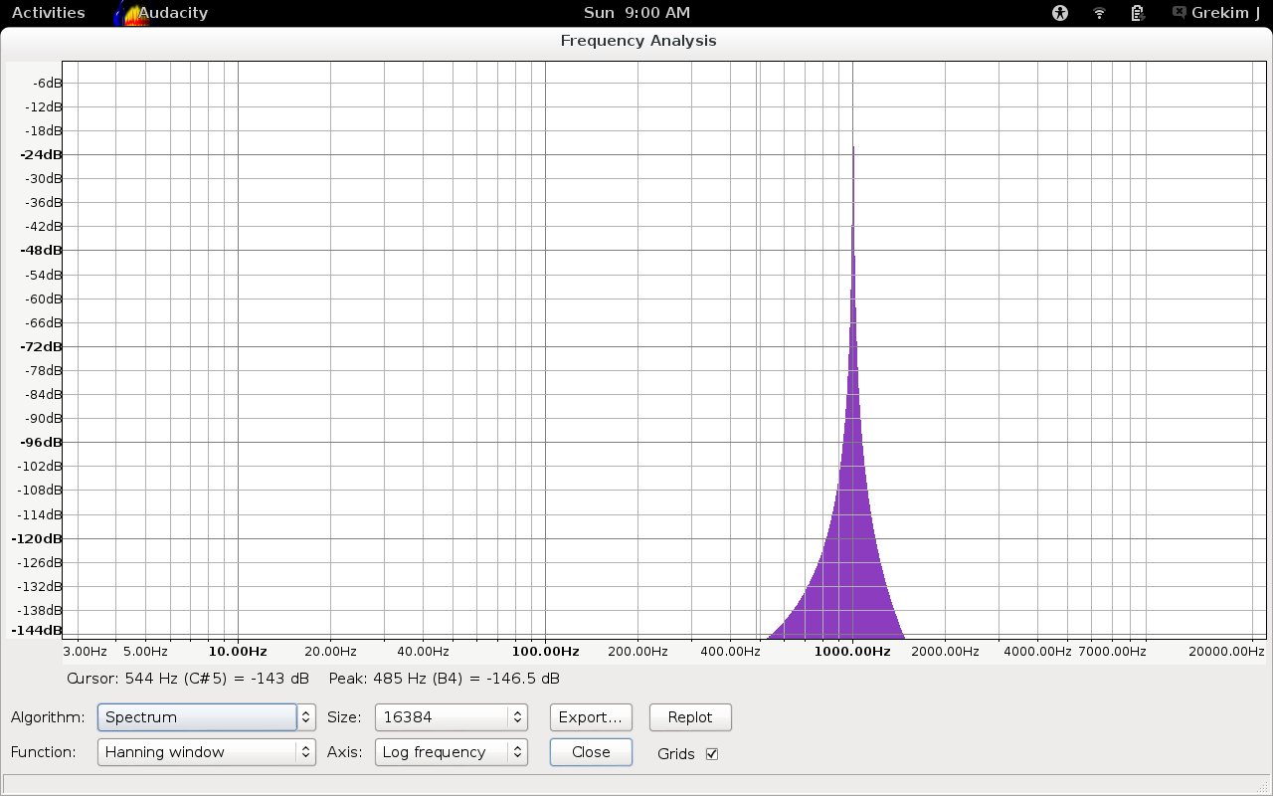Click the Audacity app icon in top bar
The width and height of the screenshot is (1273, 796).
click(130, 13)
